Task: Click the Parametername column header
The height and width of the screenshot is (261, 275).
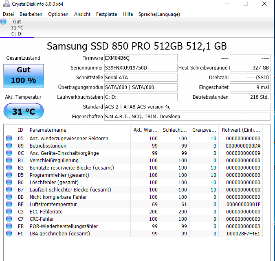Action: [x=79, y=130]
